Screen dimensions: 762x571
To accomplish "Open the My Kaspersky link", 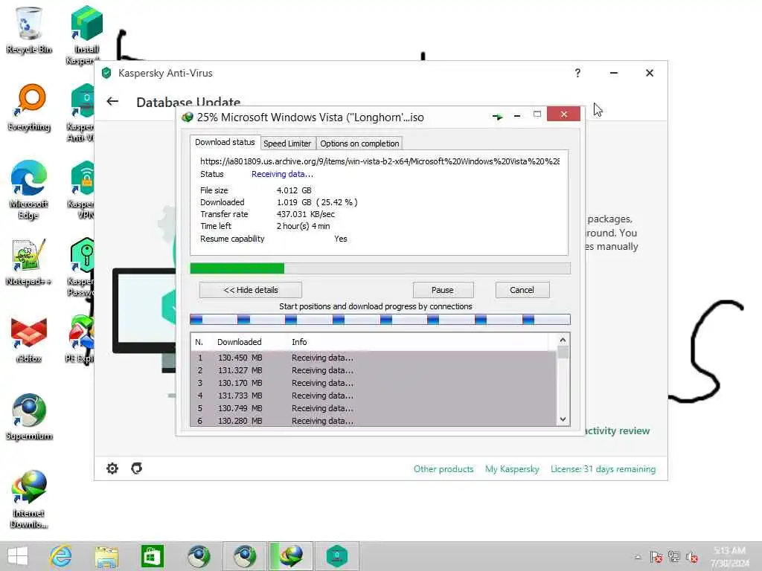I will 512,469.
